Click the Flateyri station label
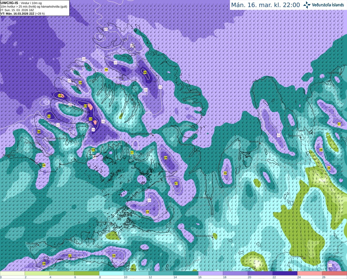This screenshot has width=347, height=279. tap(76, 80)
